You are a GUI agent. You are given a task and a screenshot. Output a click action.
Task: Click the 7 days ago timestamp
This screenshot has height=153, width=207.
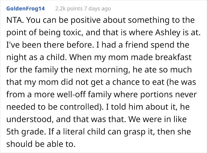click(x=97, y=9)
